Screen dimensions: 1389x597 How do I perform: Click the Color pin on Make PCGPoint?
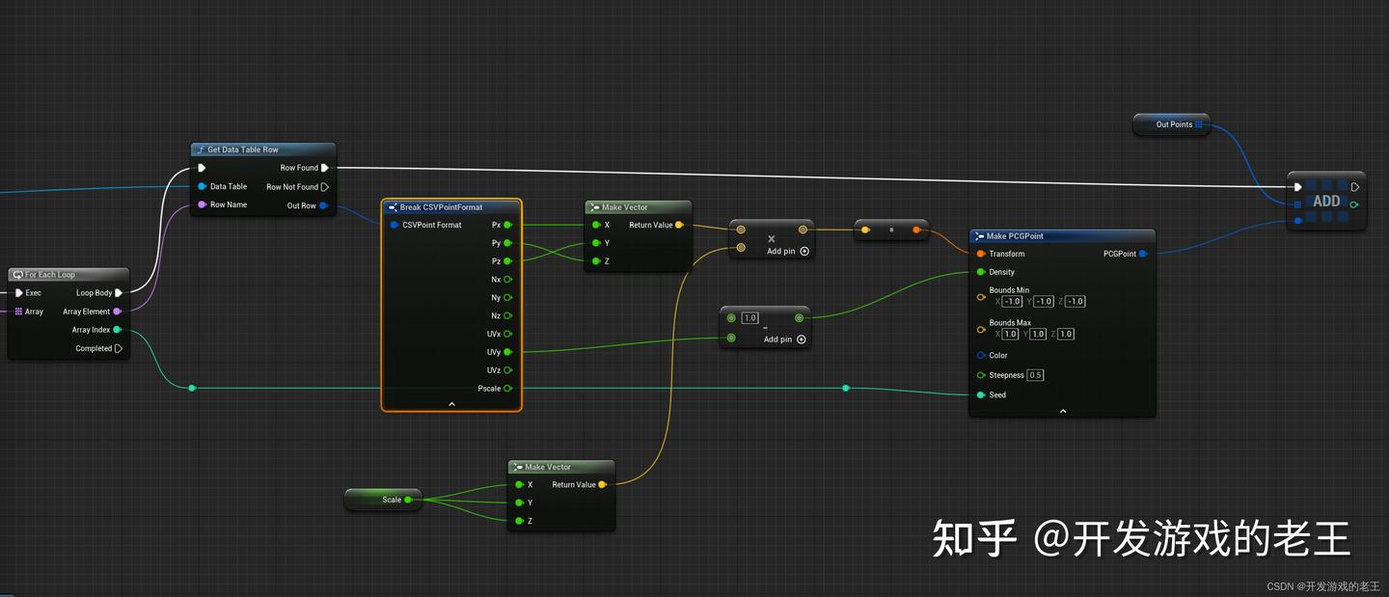click(x=981, y=355)
